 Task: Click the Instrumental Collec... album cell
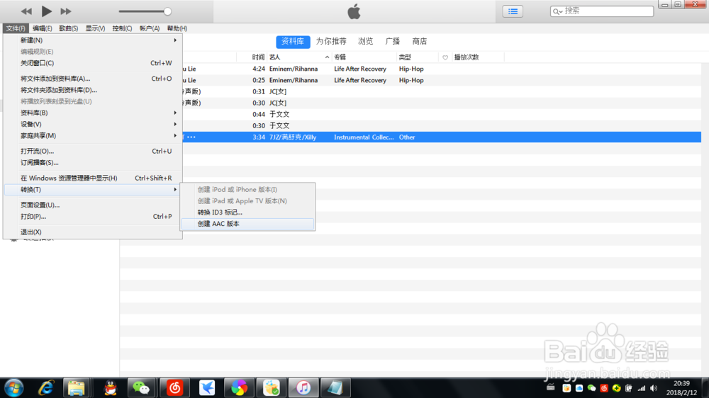(x=364, y=137)
